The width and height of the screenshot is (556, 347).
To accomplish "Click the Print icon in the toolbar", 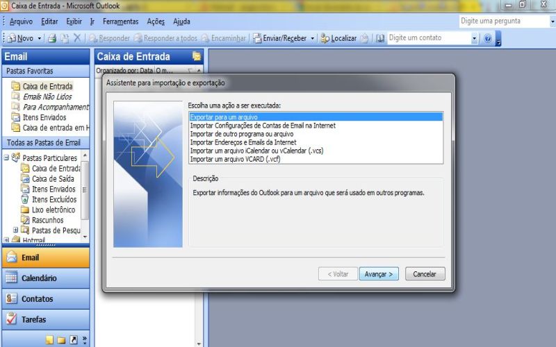I will (x=52, y=38).
